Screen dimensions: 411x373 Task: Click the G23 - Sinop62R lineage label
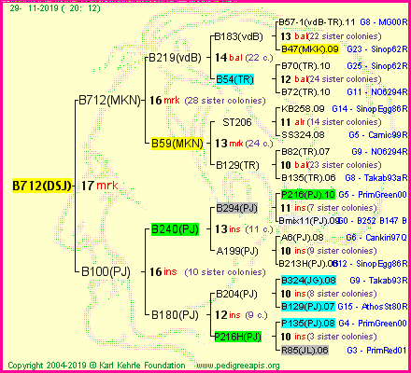coord(377,49)
